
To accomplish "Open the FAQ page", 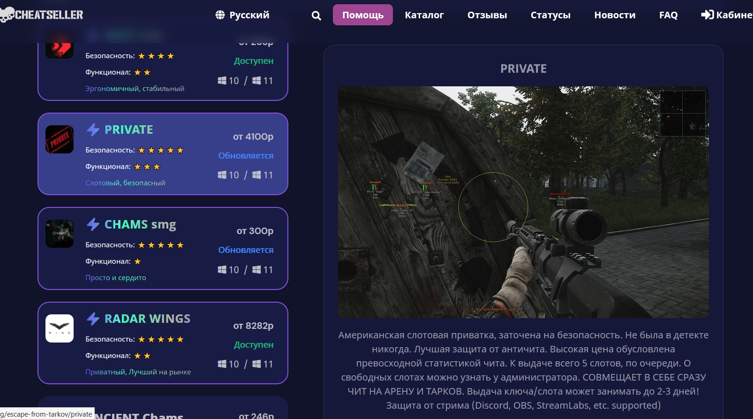I will (x=668, y=15).
